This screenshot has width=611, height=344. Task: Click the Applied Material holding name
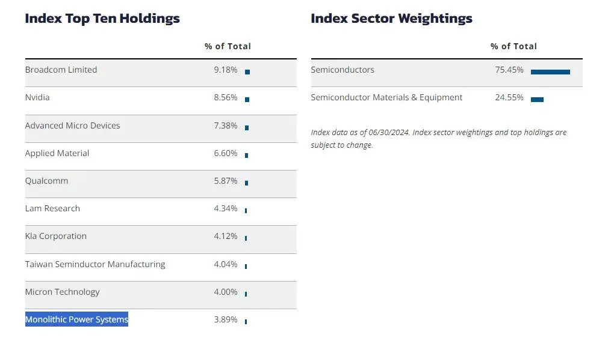57,153
